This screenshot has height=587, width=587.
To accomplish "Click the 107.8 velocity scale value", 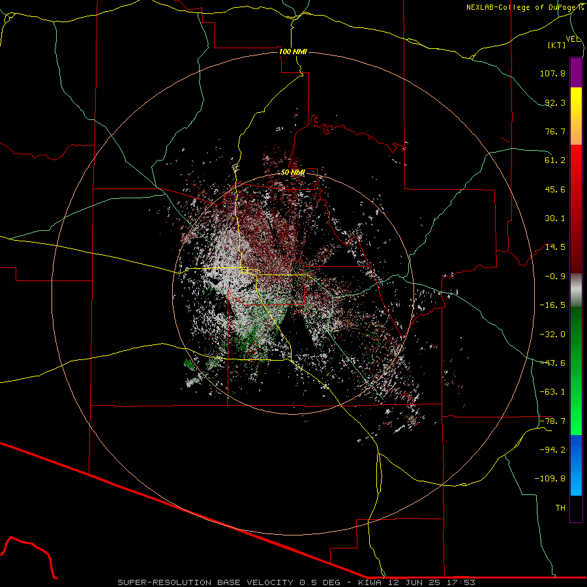I will coord(552,73).
